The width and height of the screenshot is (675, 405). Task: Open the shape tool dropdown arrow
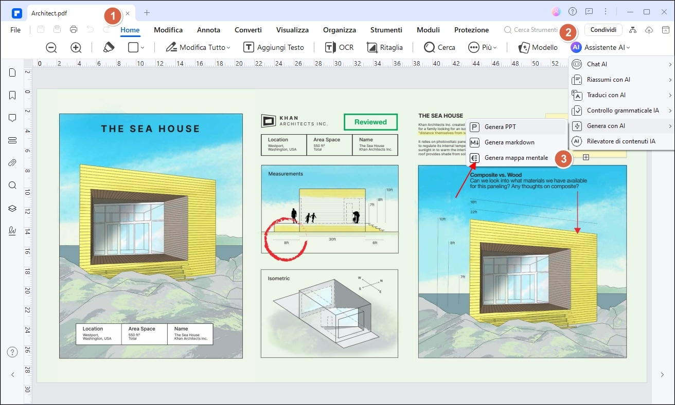[x=143, y=48]
